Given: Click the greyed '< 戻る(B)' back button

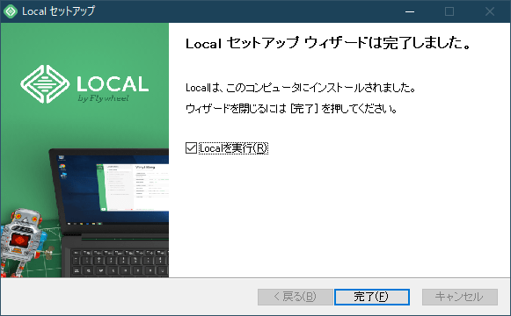Looking at the screenshot, I should 296,297.
